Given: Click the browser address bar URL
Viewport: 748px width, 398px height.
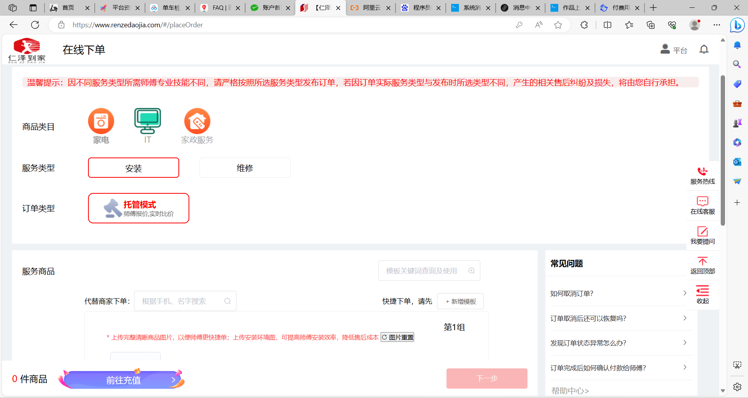Looking at the screenshot, I should (x=138, y=25).
